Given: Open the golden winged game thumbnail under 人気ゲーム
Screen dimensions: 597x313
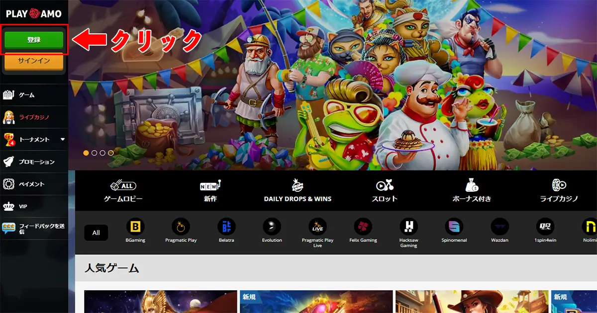Looking at the screenshot, I should pyautogui.click(x=161, y=302).
